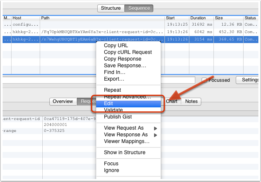
Task: Click Copy Response in the menu
Action: [123, 59]
